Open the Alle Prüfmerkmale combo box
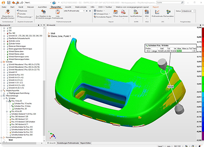204x147 pixels. pyautogui.click(x=74, y=11)
